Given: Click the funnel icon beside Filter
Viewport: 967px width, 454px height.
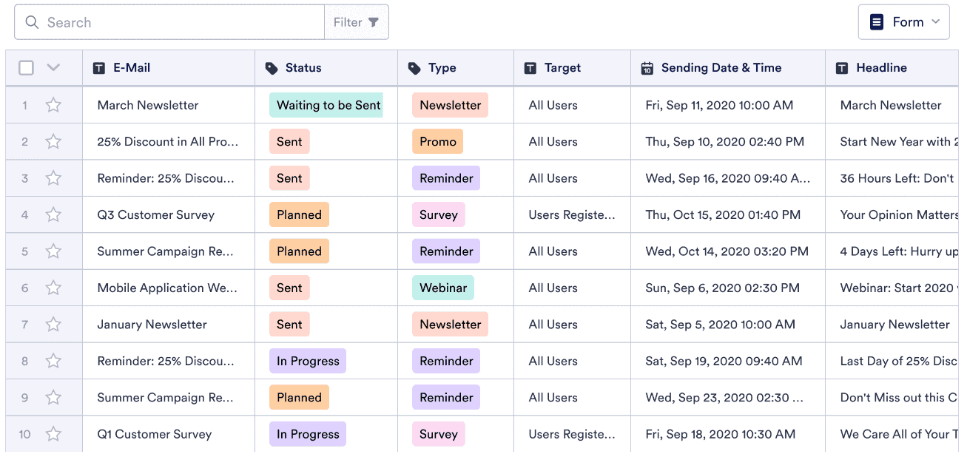Looking at the screenshot, I should point(374,22).
